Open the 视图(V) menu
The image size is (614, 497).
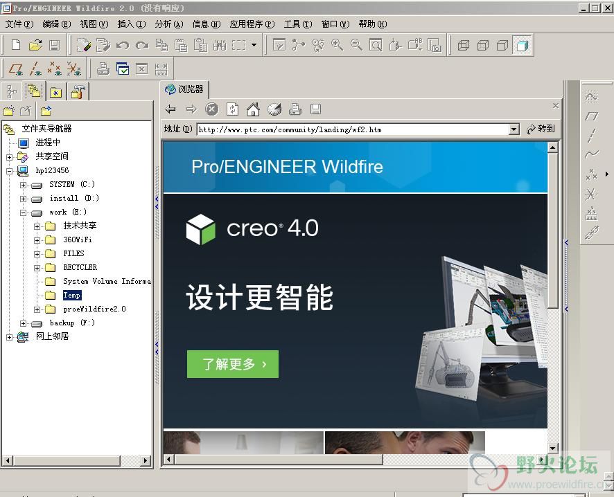(94, 24)
